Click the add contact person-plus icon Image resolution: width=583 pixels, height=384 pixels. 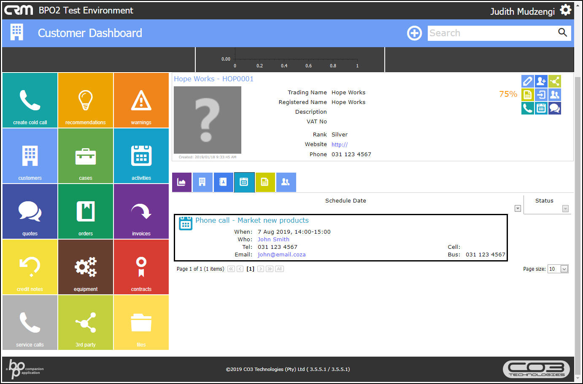pos(541,81)
